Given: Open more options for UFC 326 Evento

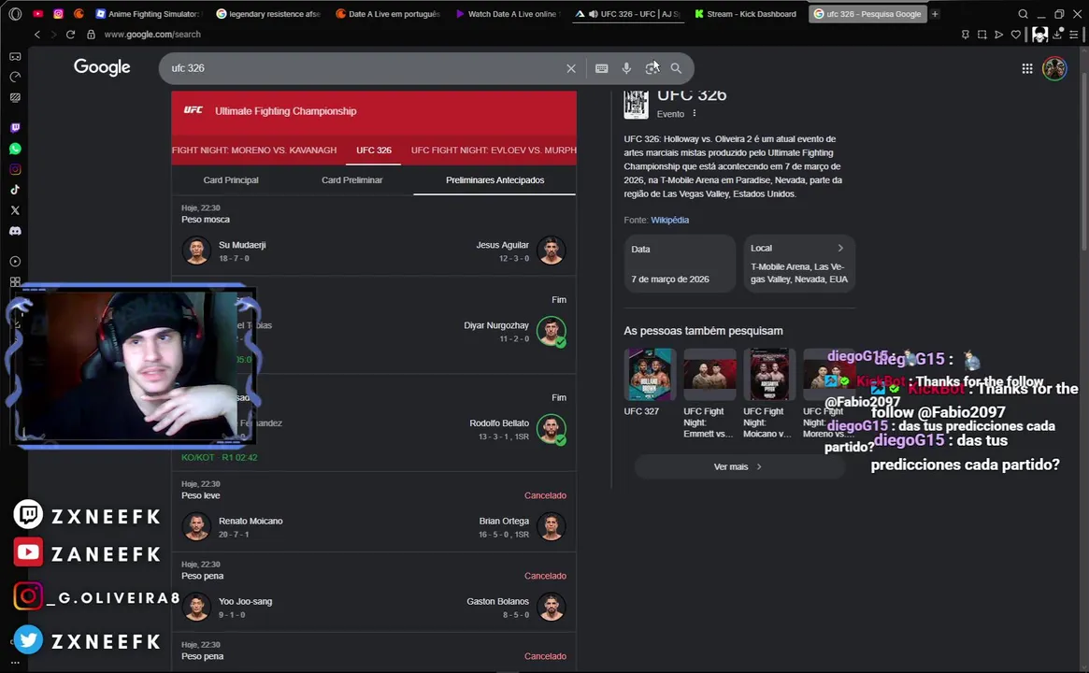Looking at the screenshot, I should pos(694,113).
